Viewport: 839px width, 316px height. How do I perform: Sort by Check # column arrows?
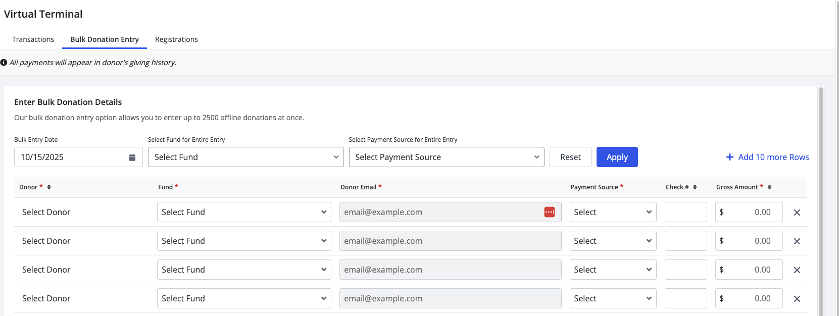tap(695, 187)
